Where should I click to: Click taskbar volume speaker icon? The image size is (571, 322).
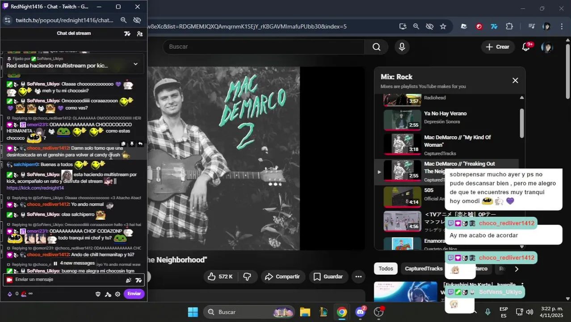530,312
